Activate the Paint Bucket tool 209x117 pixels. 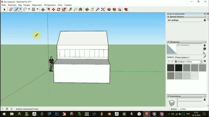(80, 9)
